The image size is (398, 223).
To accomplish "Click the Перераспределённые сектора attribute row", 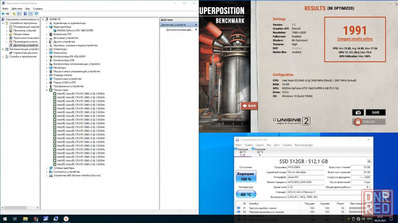I will tap(302, 212).
